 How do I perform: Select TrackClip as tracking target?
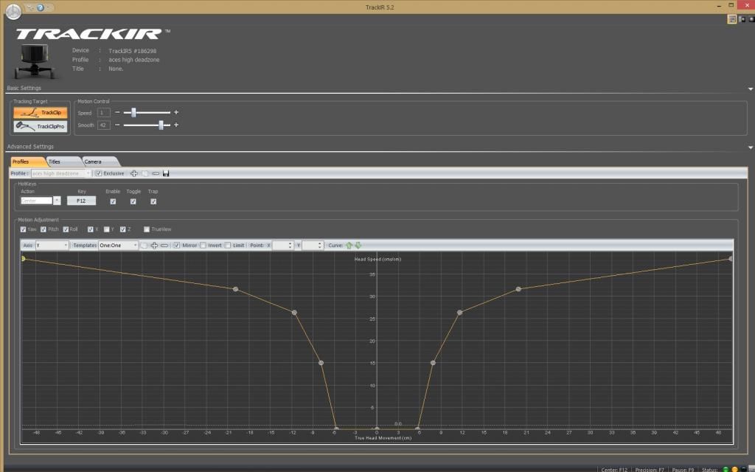[41, 113]
